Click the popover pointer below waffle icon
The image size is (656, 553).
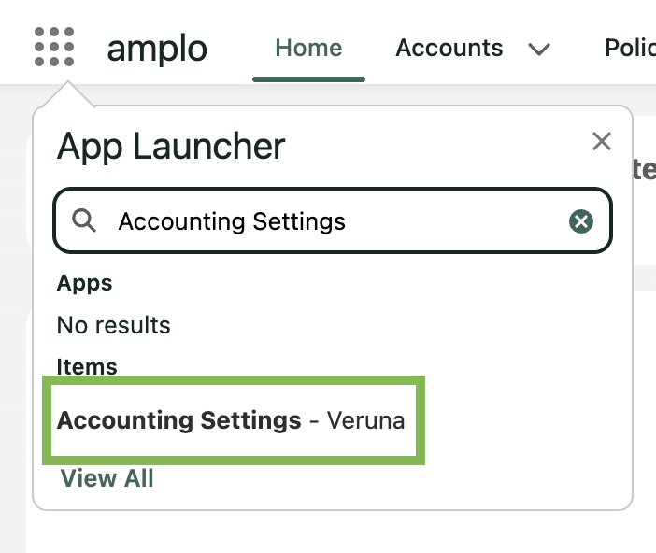pyautogui.click(x=68, y=94)
